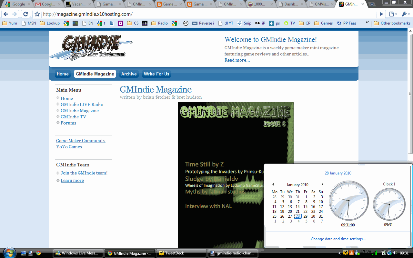Open the CS bookmarks folder
This screenshot has height=258, width=413.
pyautogui.click(x=133, y=23)
